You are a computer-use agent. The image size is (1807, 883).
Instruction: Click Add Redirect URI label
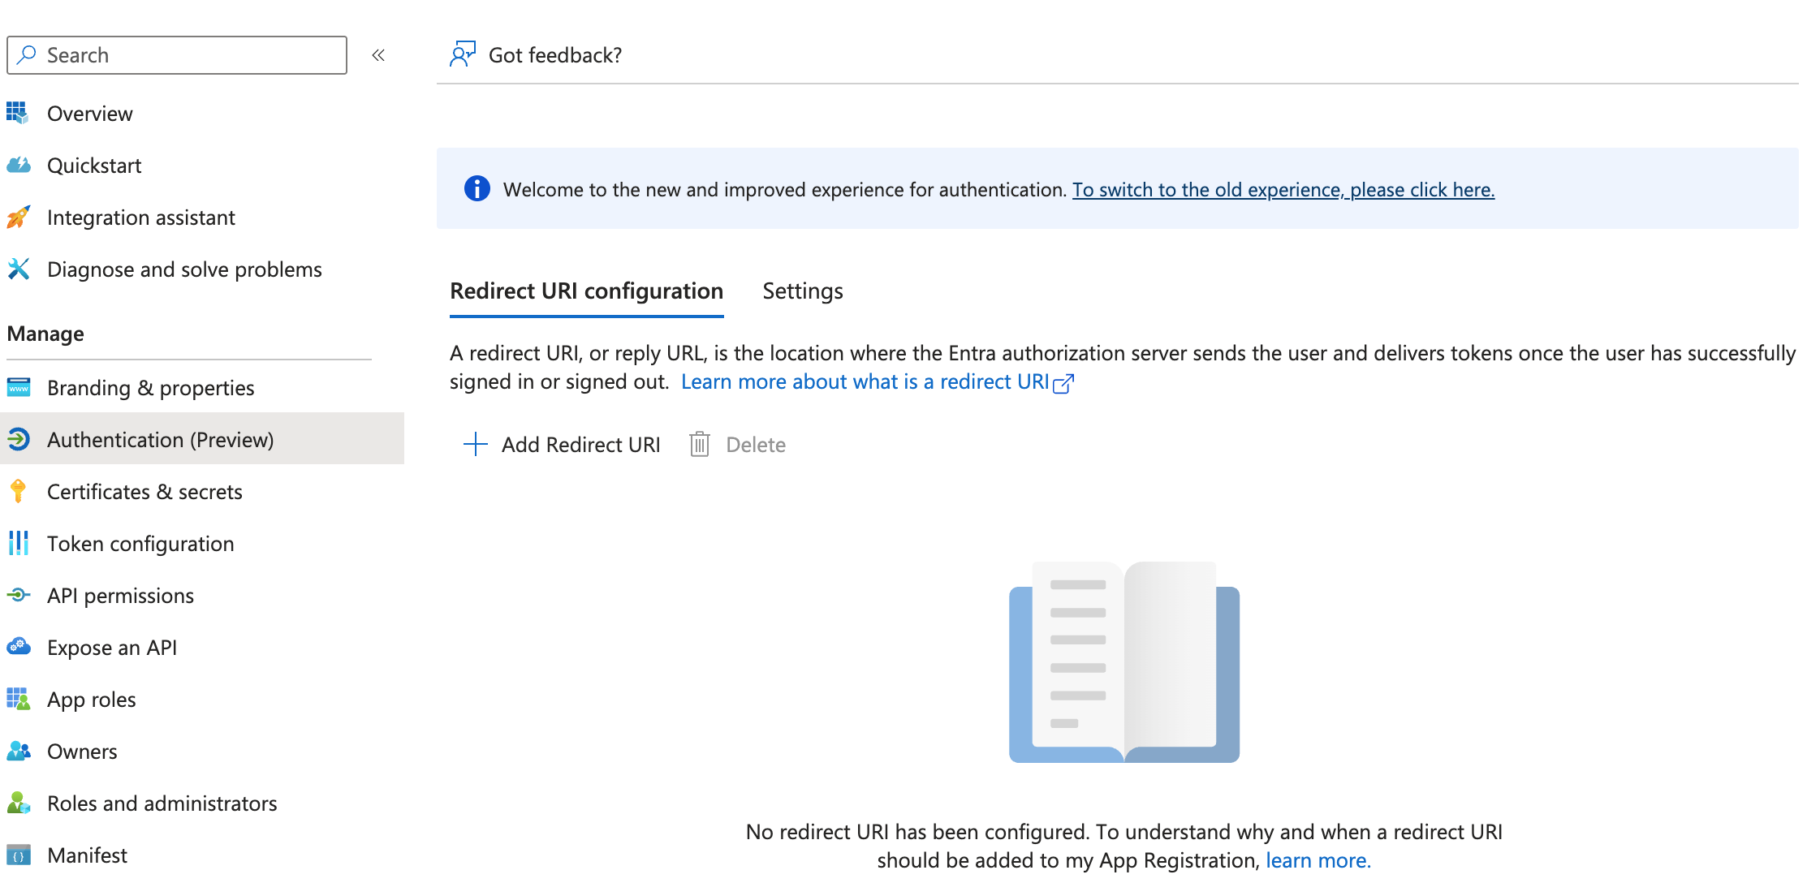[x=581, y=445]
